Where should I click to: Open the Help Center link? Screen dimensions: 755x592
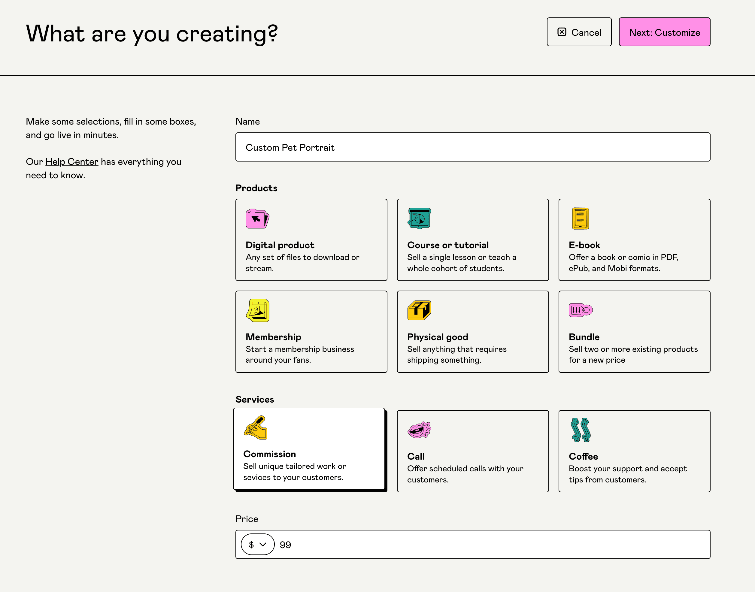[72, 162]
